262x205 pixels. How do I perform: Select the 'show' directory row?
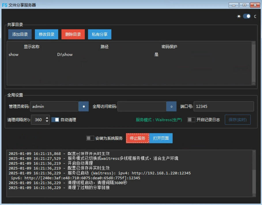[129, 55]
